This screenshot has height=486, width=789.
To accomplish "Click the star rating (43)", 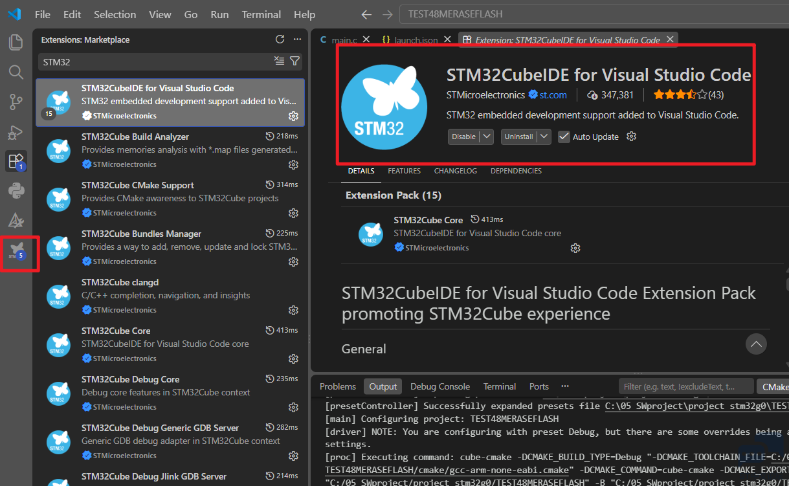I will pos(688,94).
